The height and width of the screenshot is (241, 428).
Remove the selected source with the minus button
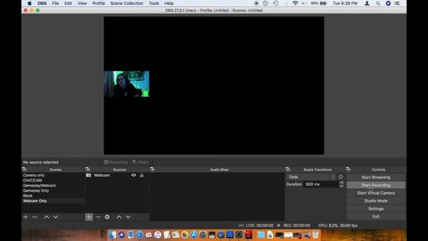[98, 217]
